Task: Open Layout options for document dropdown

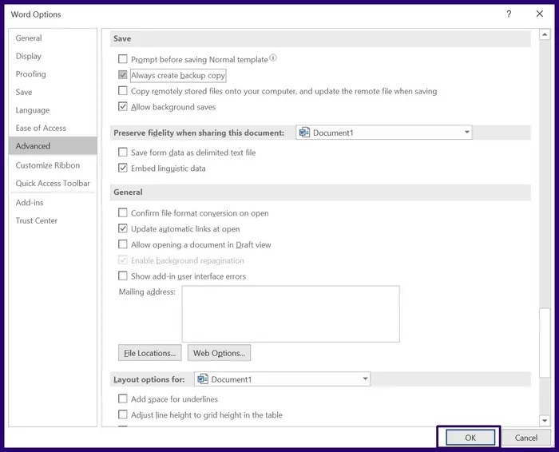Action: [x=282, y=379]
